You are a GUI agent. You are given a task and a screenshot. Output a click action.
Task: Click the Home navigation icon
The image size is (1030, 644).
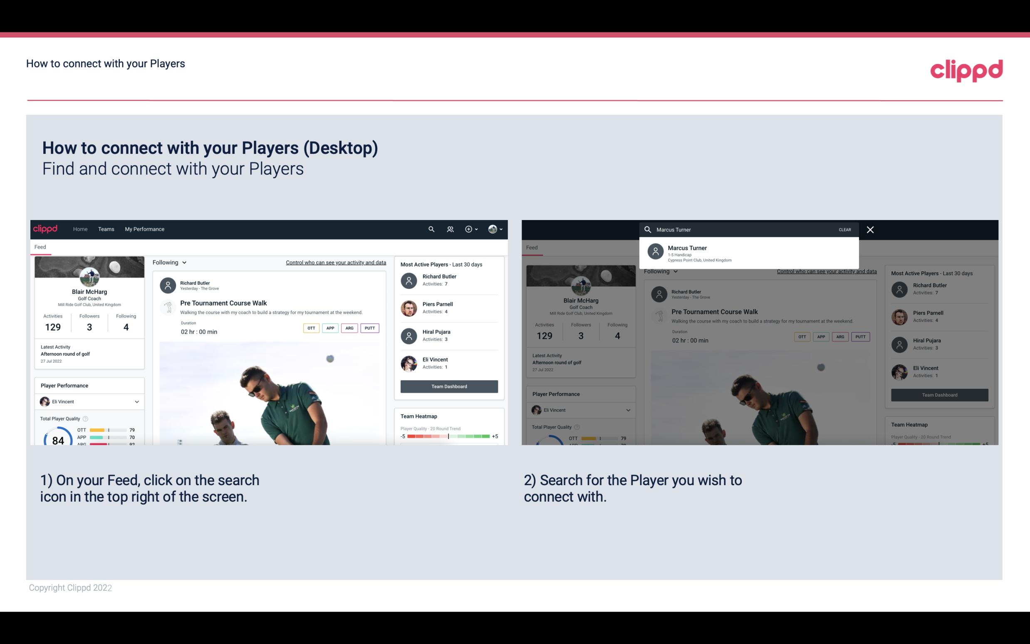(x=79, y=228)
